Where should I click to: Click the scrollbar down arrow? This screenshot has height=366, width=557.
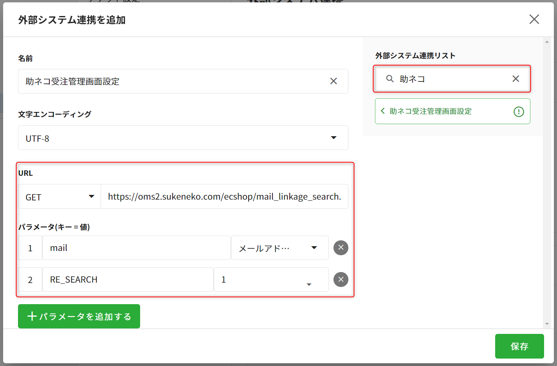(547, 324)
